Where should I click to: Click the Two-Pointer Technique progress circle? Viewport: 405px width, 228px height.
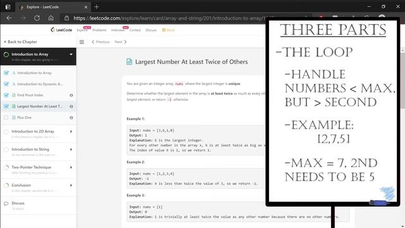(x=6, y=167)
